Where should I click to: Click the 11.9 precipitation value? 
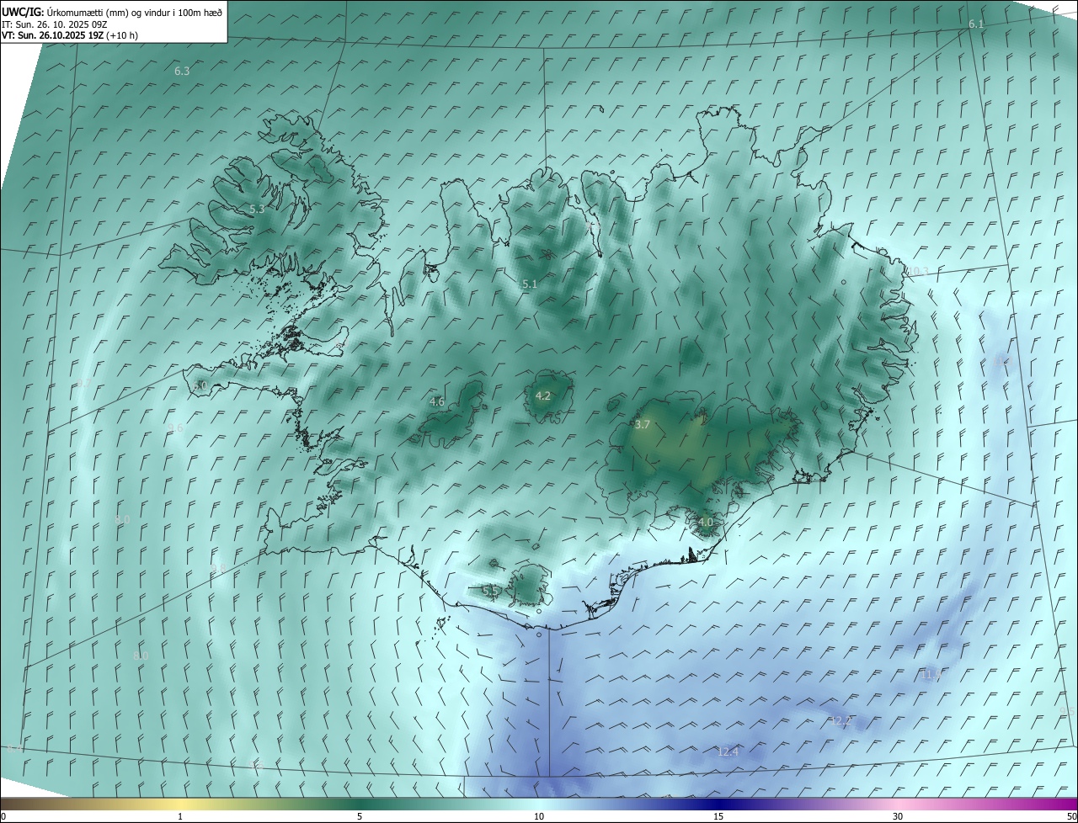click(931, 675)
